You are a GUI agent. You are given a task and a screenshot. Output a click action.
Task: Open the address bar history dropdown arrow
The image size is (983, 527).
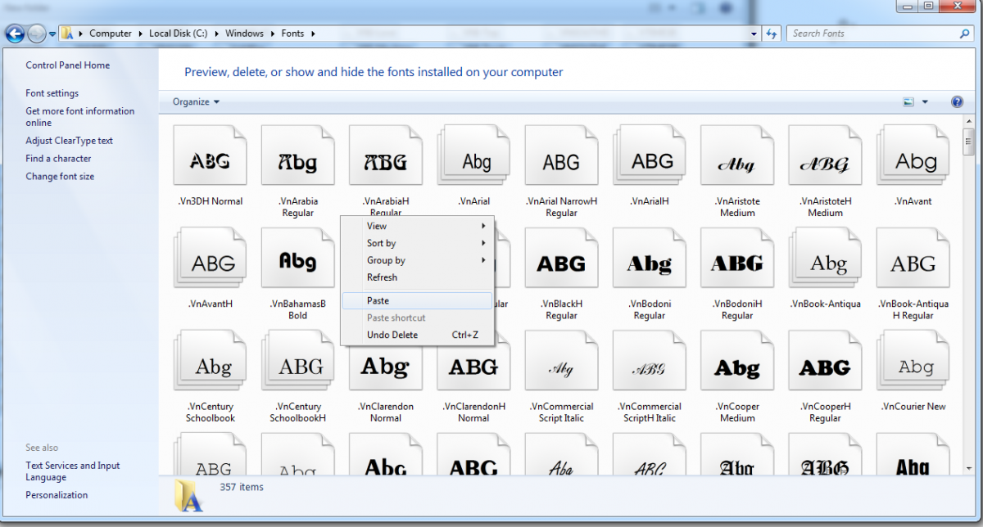[x=754, y=34]
